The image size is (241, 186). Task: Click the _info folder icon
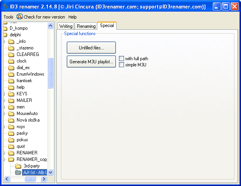pos(11,41)
